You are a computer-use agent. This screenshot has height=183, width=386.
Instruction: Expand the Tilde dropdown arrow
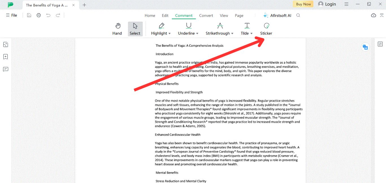[251, 34]
